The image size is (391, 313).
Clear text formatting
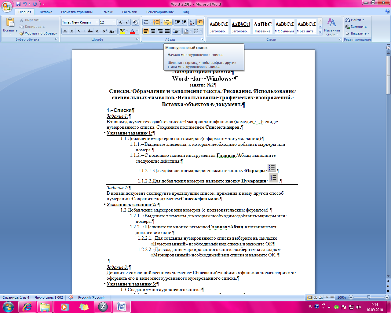136,22
